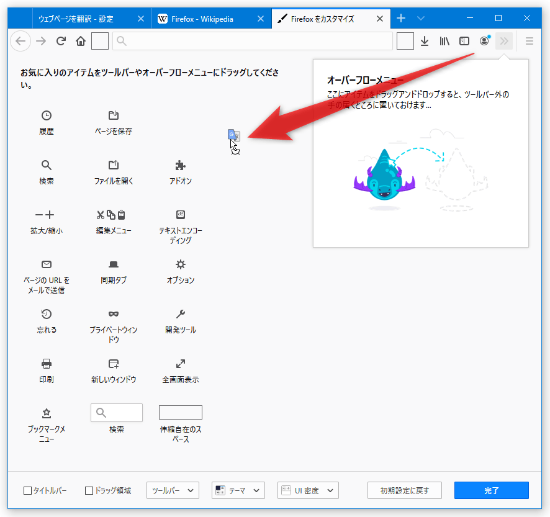The width and height of the screenshot is (550, 517).
Task: Select the ページの URL をメールで送信 envelope icon
Action: click(47, 264)
